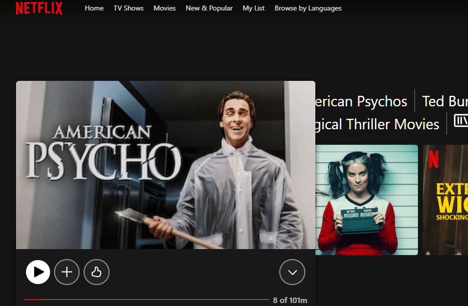The height and width of the screenshot is (306, 468).
Task: Add American Psycho to My List
Action: (67, 272)
